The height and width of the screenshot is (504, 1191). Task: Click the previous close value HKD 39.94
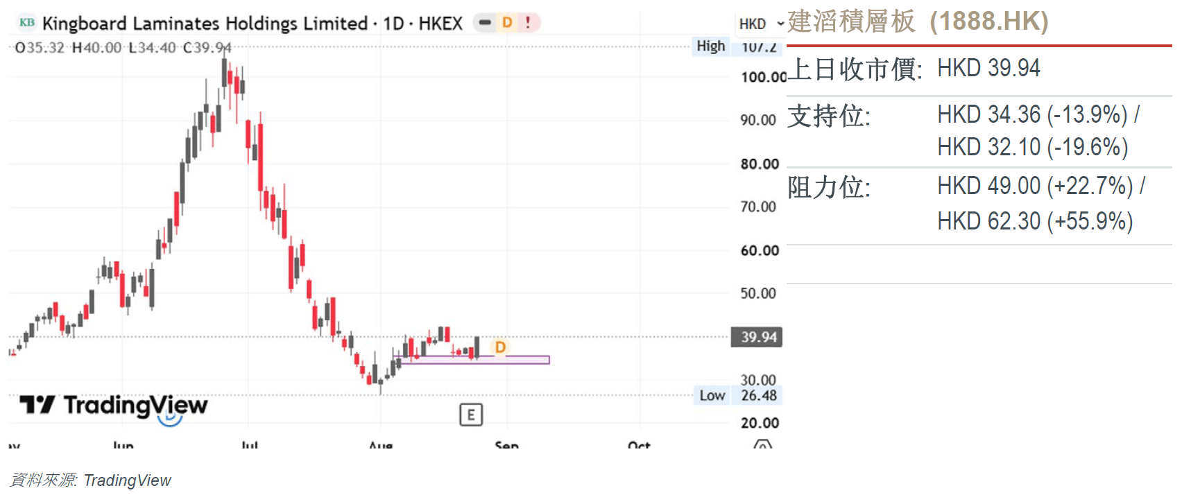[988, 69]
